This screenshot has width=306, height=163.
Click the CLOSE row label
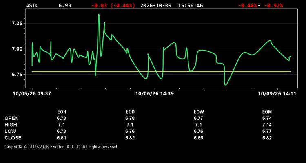click(x=13, y=138)
